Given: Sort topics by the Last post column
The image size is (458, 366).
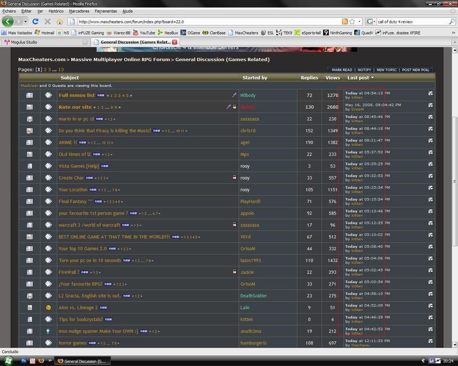Looking at the screenshot, I should (358, 77).
